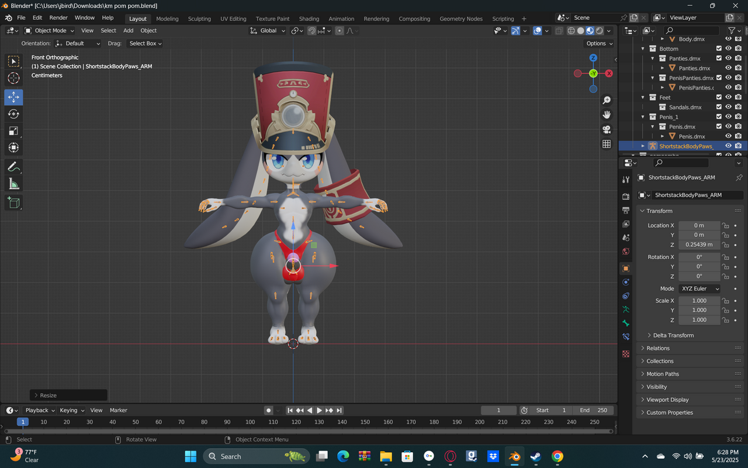This screenshot has height=468, width=748.
Task: Open the Physics properties tab icon
Action: pyautogui.click(x=626, y=282)
